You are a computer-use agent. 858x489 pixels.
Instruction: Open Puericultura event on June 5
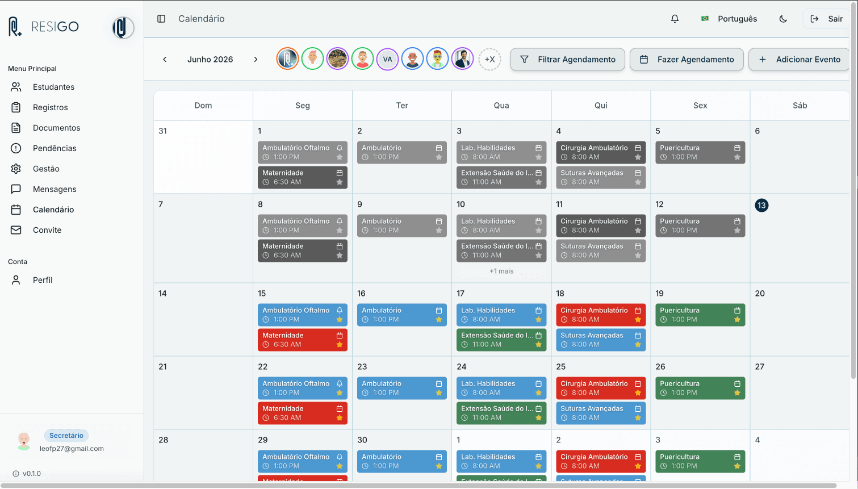click(x=700, y=152)
